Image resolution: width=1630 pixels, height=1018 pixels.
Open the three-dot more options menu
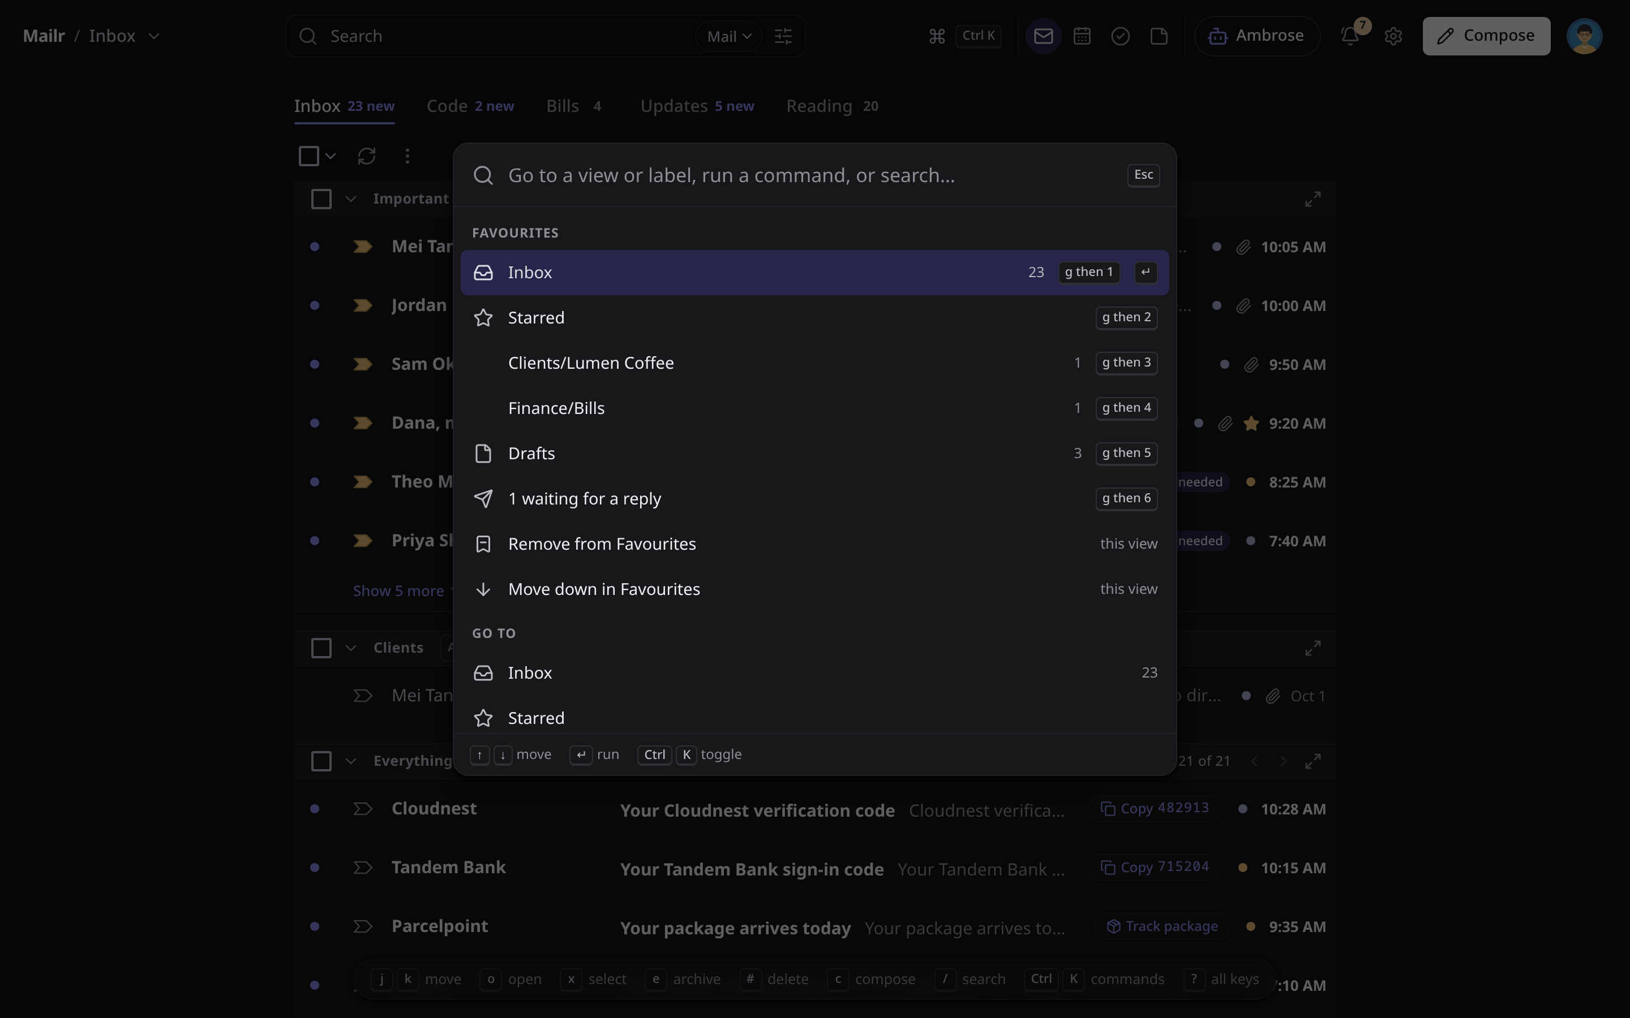tap(407, 156)
